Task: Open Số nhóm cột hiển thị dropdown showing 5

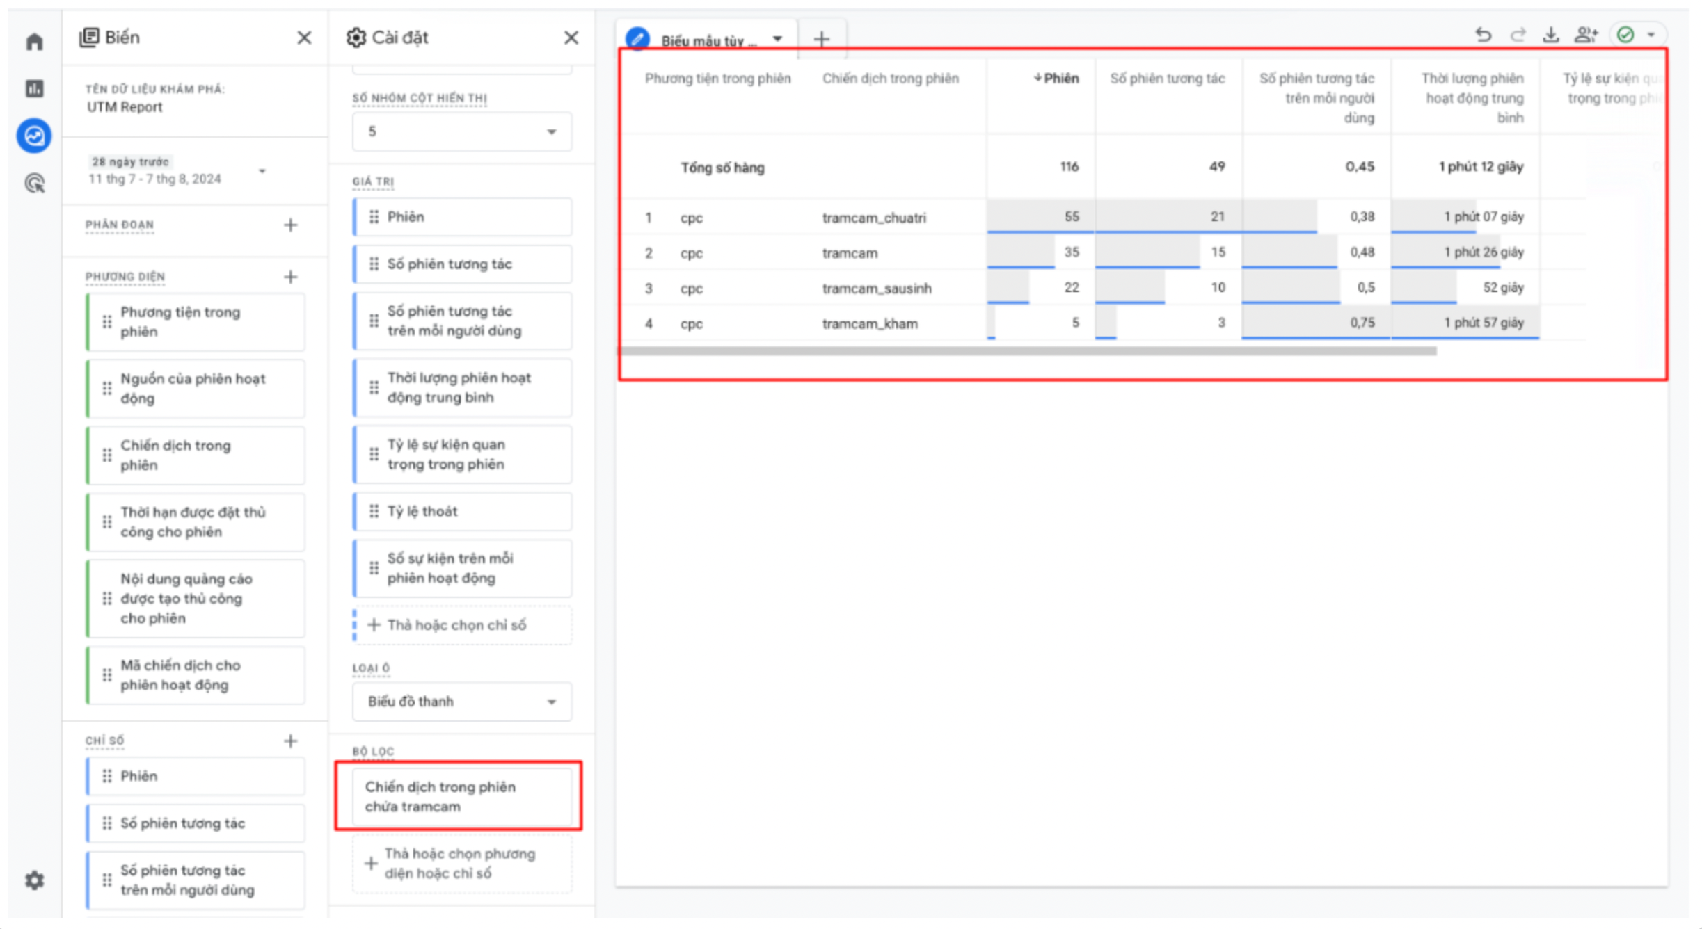Action: 462,131
